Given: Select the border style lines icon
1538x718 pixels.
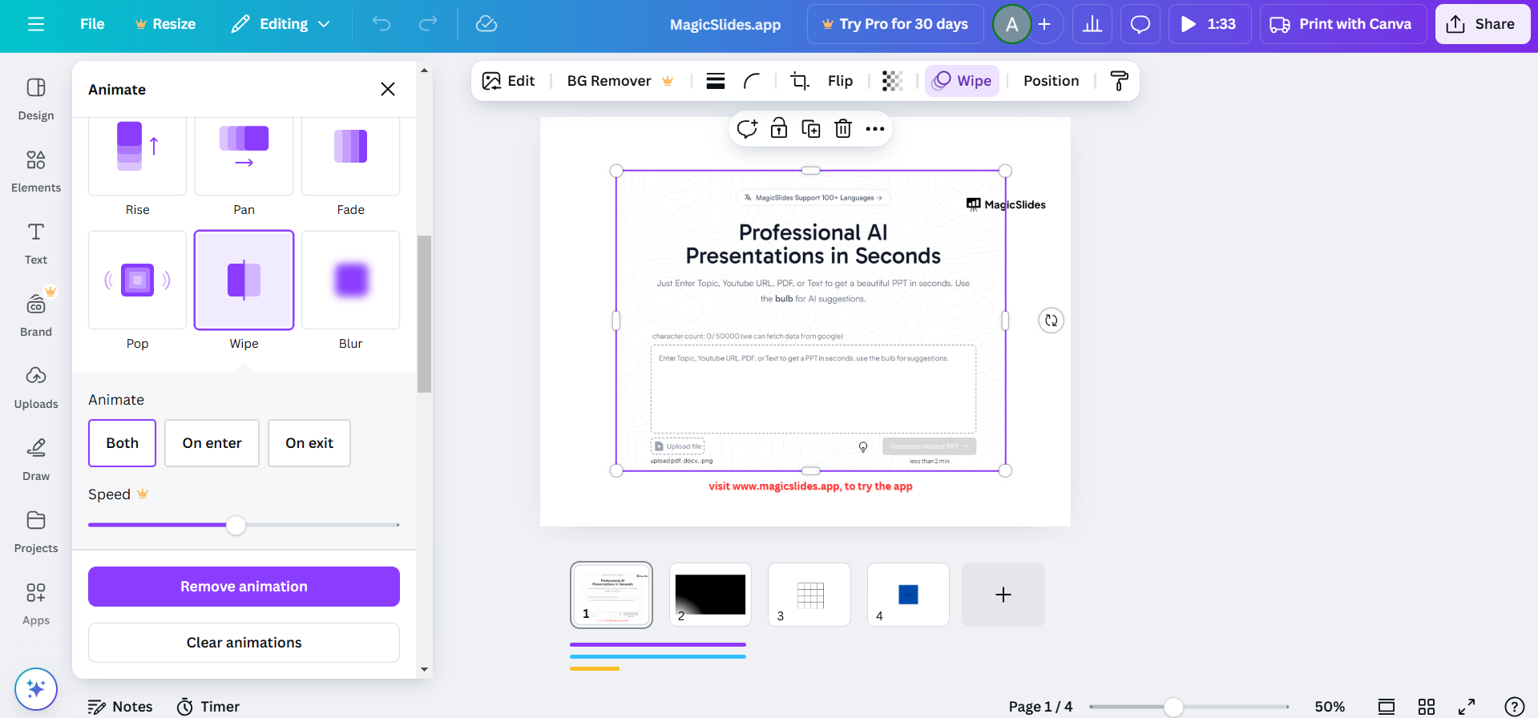Looking at the screenshot, I should pyautogui.click(x=716, y=81).
